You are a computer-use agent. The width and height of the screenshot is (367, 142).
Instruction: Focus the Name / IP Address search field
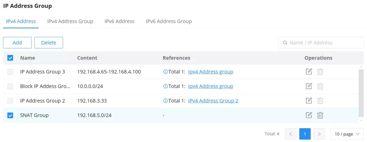pyautogui.click(x=321, y=43)
